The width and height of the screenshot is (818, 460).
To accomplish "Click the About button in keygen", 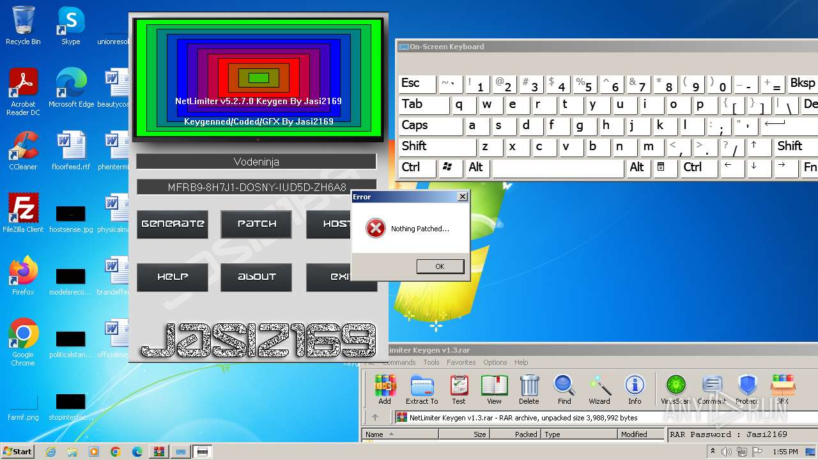I will pos(256,277).
